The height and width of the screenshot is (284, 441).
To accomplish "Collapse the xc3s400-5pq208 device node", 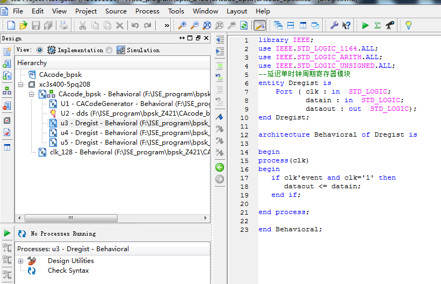I will tap(21, 84).
